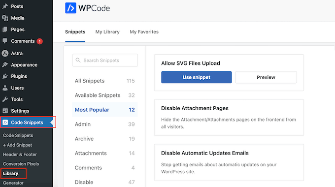Click the Comments speech bubble icon
The height and width of the screenshot is (187, 335).
pyautogui.click(x=5, y=41)
